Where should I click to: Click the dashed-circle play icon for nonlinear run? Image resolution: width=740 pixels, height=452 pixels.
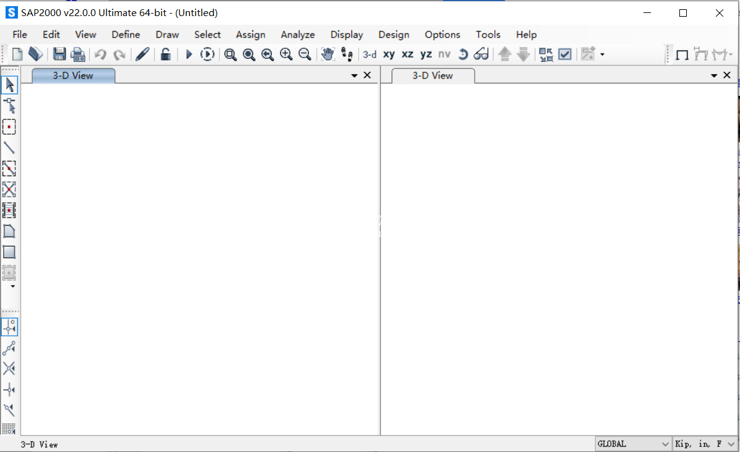[207, 54]
